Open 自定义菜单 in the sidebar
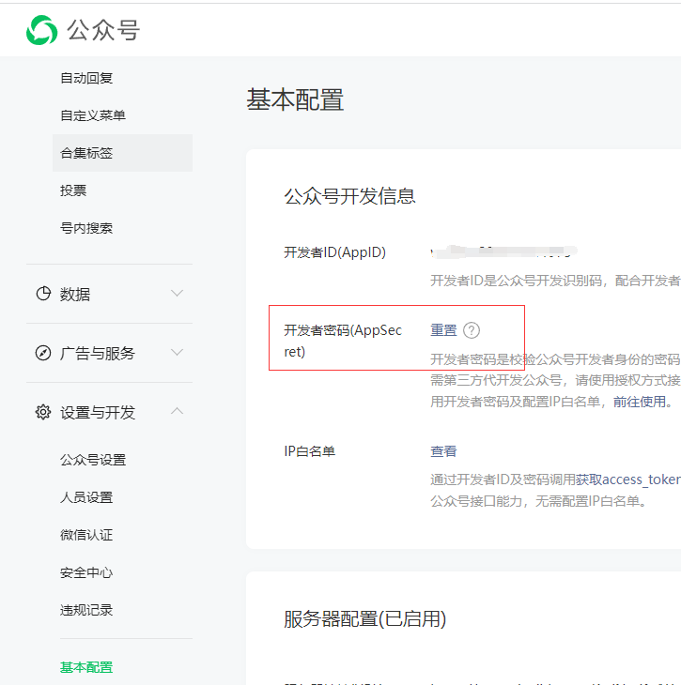 coord(93,115)
